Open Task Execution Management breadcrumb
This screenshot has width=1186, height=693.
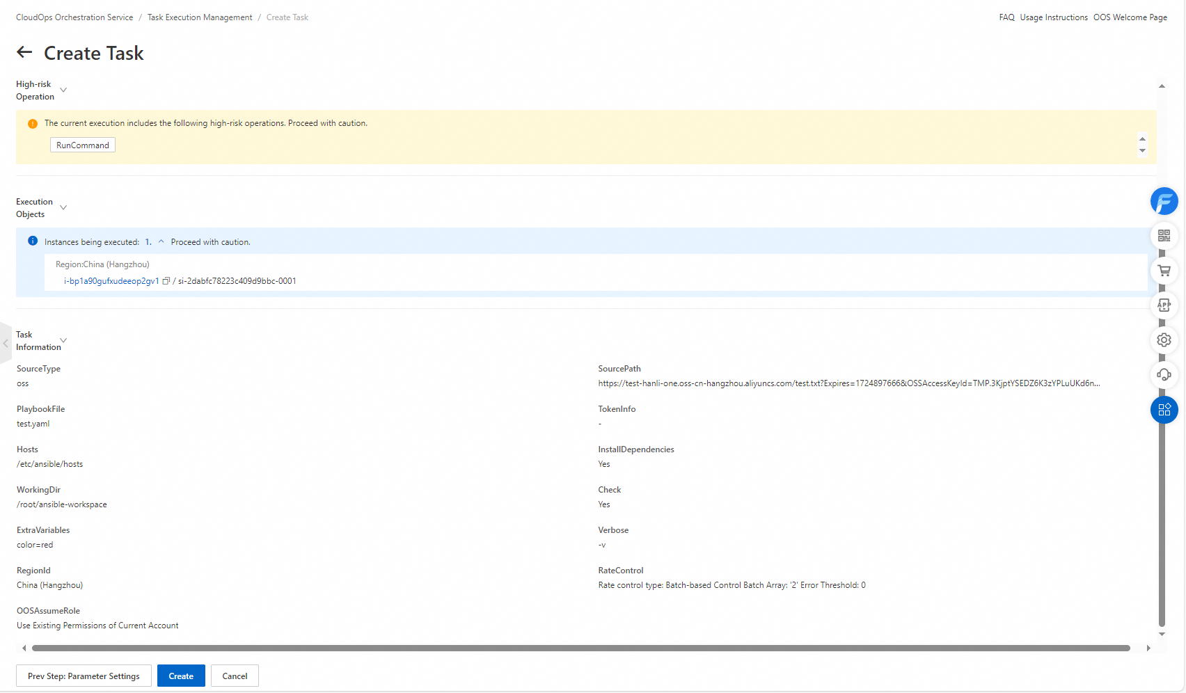coord(200,17)
